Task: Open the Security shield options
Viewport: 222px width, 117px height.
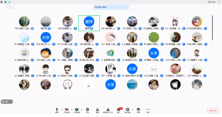Action: (x=87, y=110)
